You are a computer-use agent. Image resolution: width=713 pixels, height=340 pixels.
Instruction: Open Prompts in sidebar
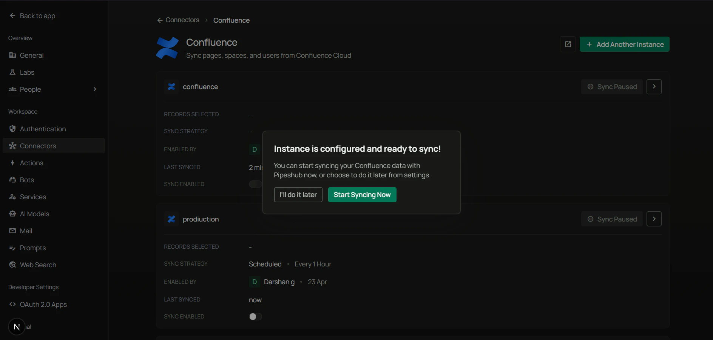pos(53,248)
